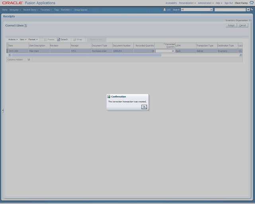Click the scroll left arrow of table

point(10,55)
